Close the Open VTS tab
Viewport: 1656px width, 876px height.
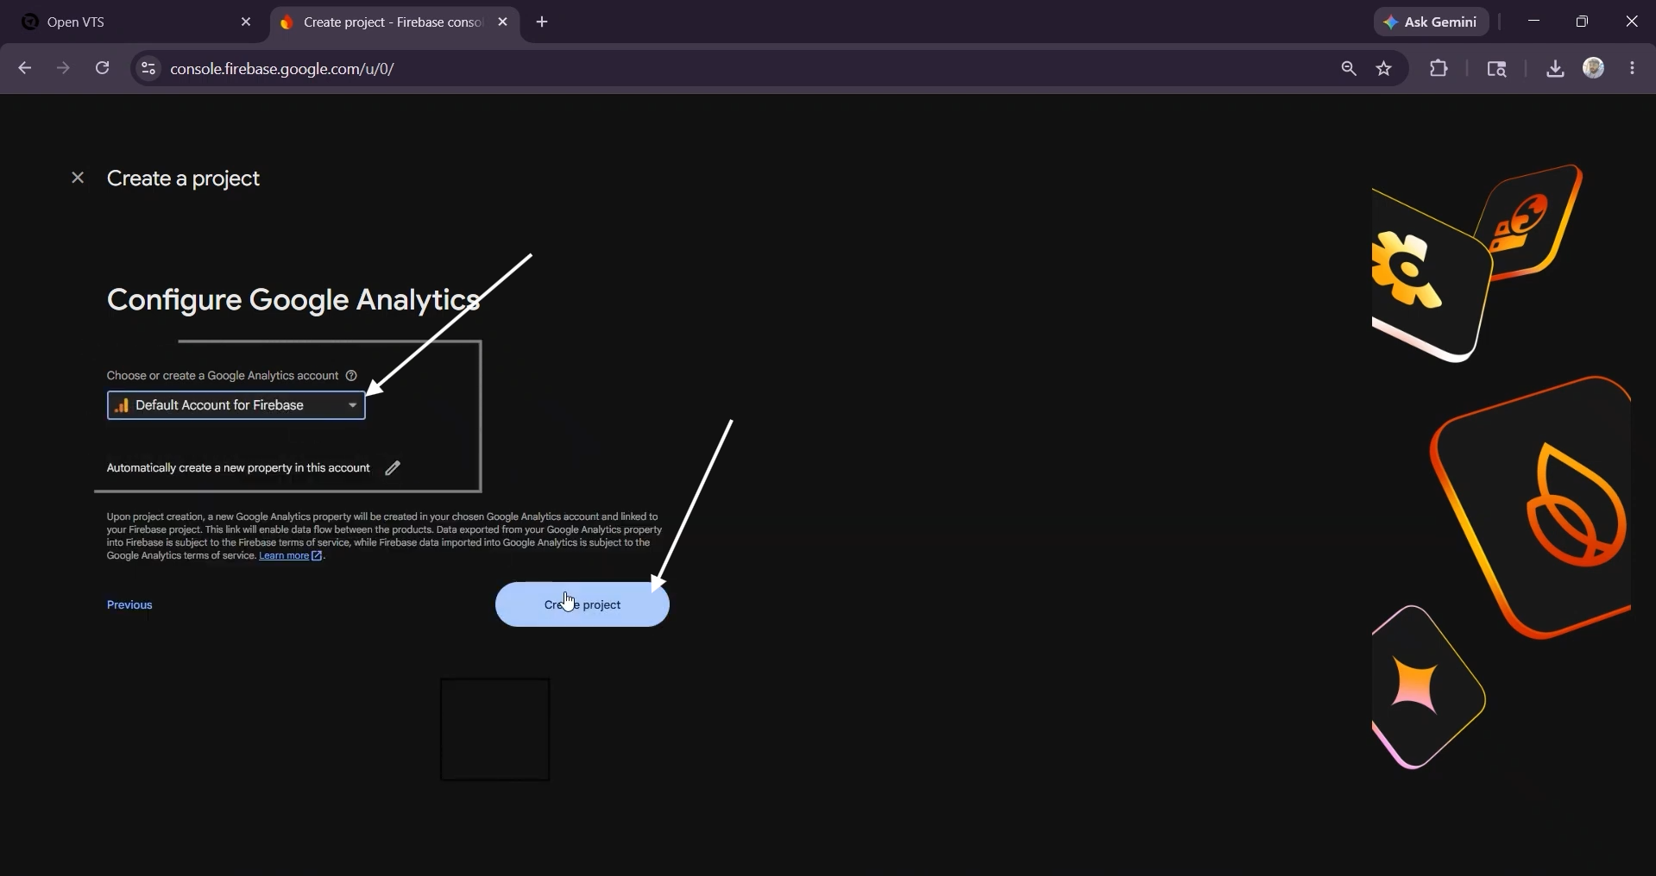click(246, 22)
